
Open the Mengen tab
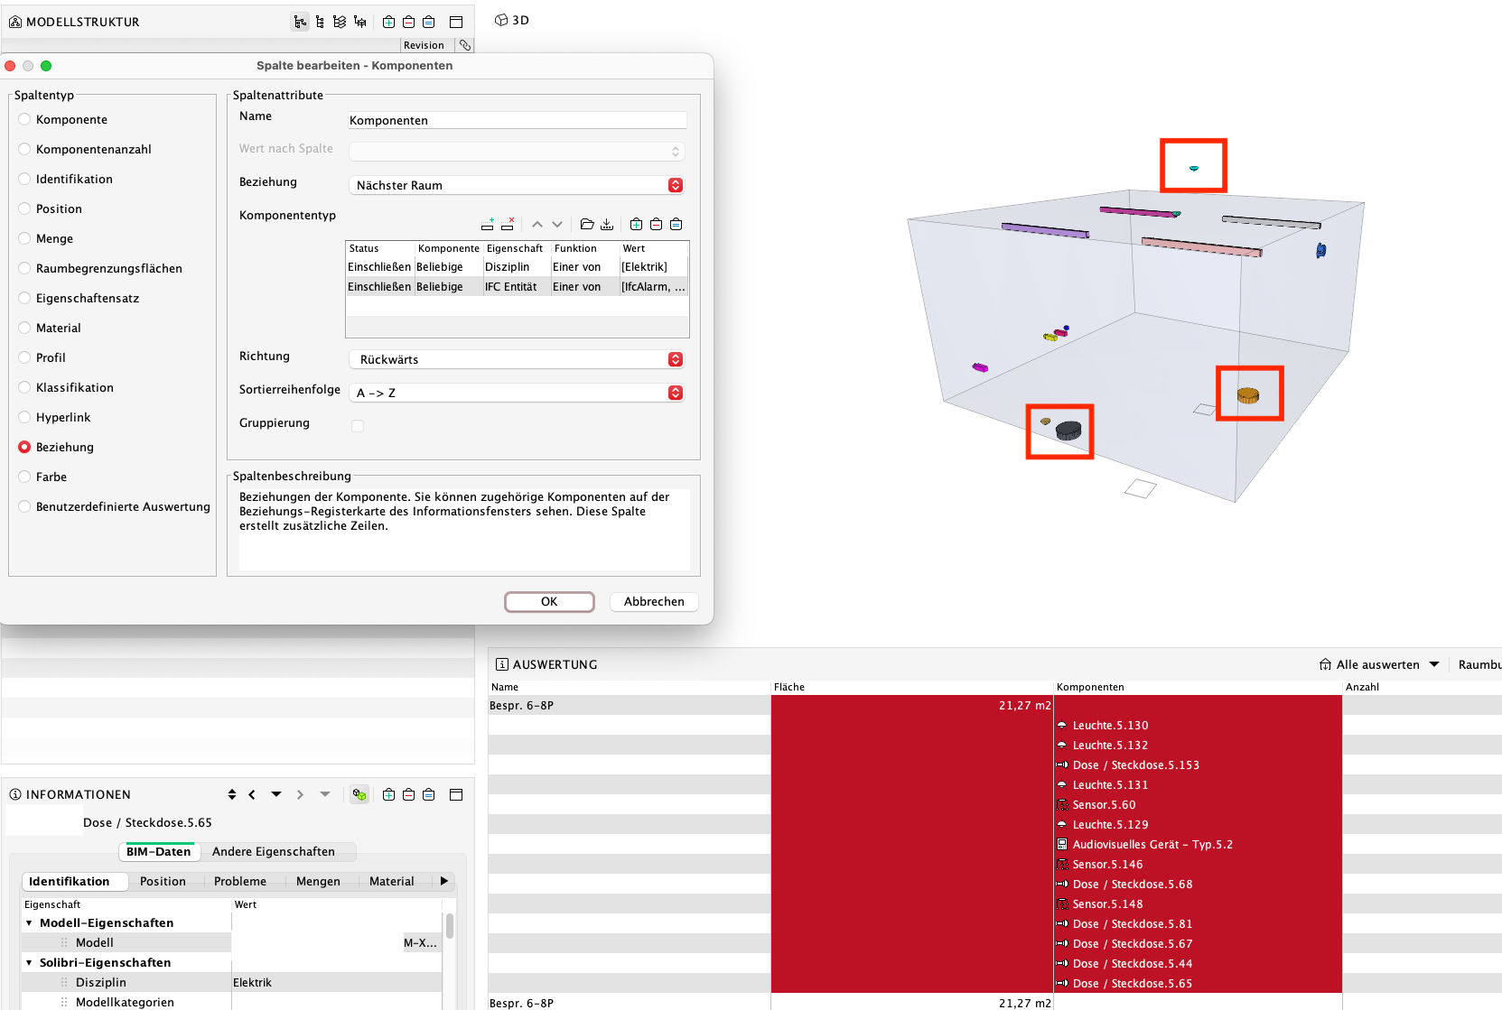click(x=318, y=881)
